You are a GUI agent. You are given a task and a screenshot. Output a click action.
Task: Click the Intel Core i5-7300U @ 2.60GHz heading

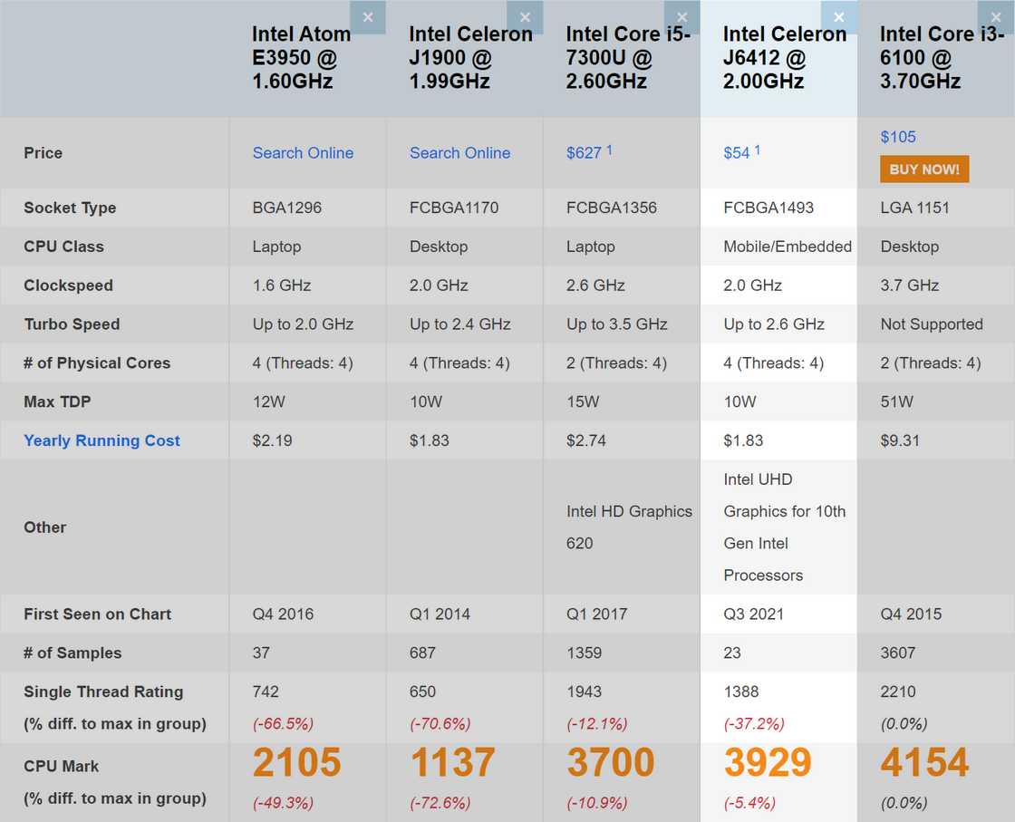628,58
